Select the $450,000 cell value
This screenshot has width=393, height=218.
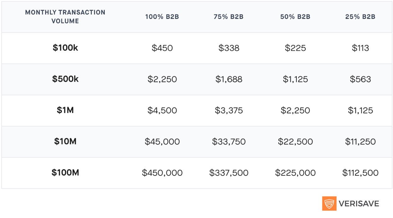click(162, 173)
